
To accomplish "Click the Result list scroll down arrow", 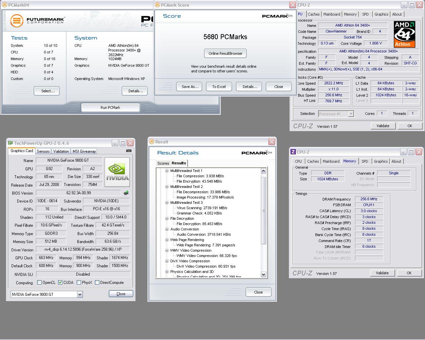I will 264,274.
